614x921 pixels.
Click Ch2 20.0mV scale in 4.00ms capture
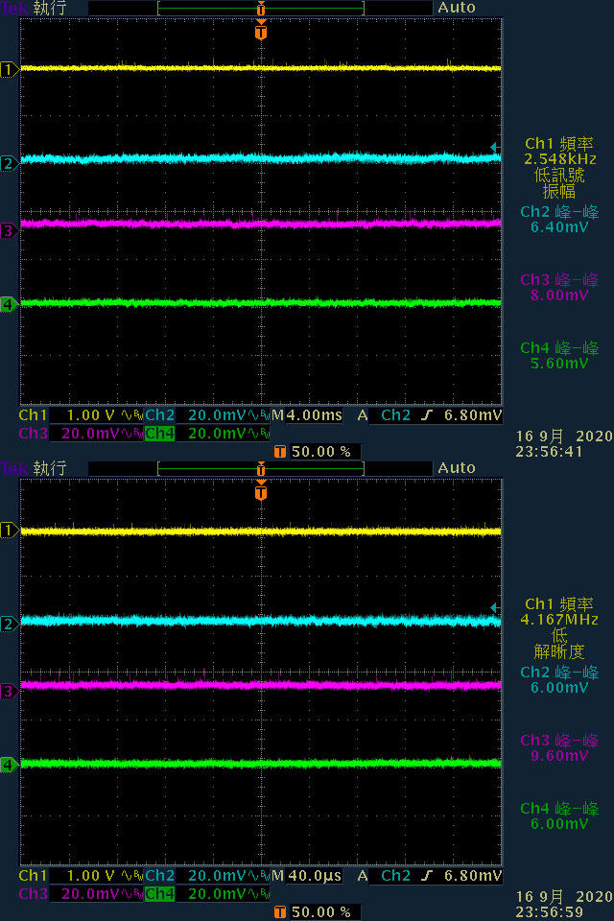pos(217,415)
